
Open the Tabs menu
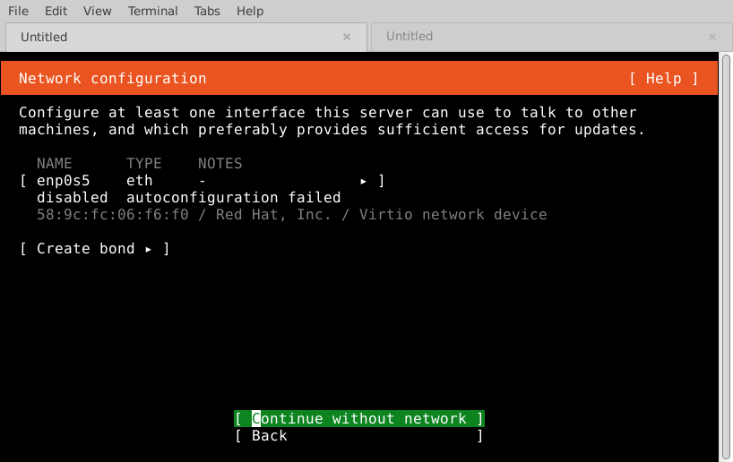[206, 11]
